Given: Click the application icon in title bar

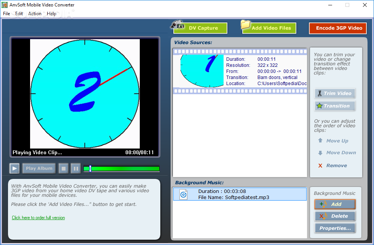Looking at the screenshot, I should [x=5, y=5].
